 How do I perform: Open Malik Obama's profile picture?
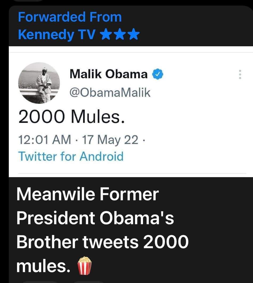coord(39,83)
